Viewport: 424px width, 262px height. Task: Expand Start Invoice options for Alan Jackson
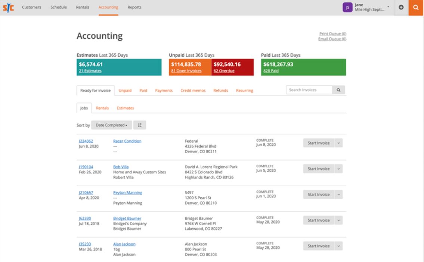[338, 246]
